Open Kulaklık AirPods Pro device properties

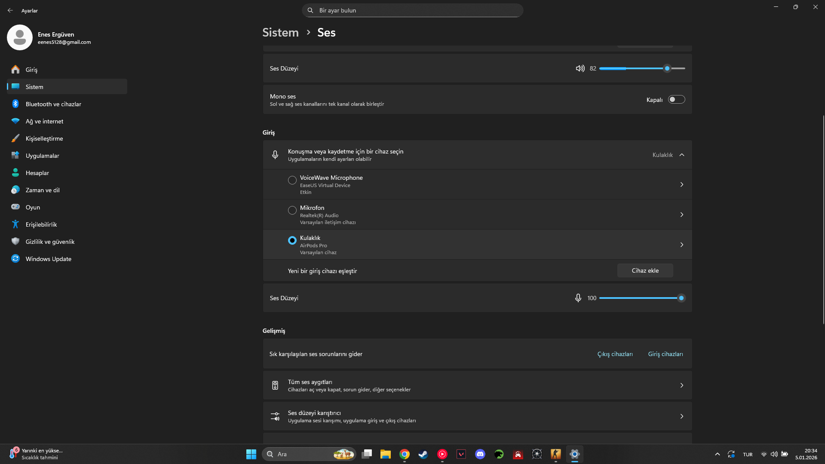click(x=681, y=245)
